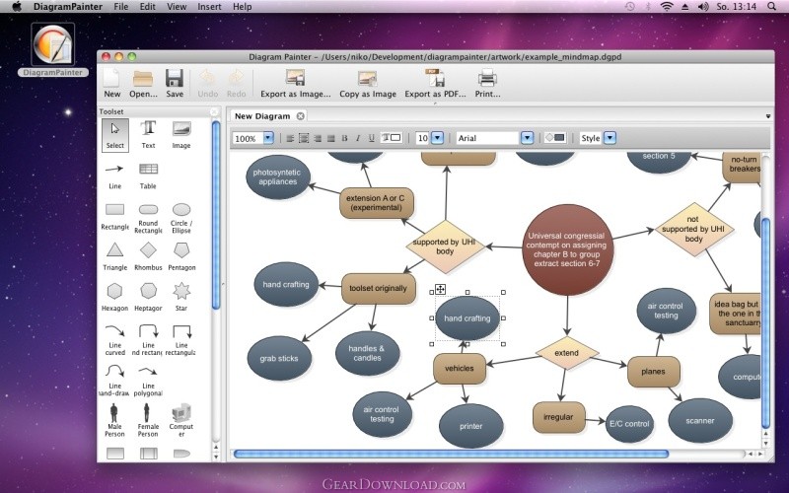Open the shape fill color swatch
Screen dimensions: 789x493
(555, 137)
